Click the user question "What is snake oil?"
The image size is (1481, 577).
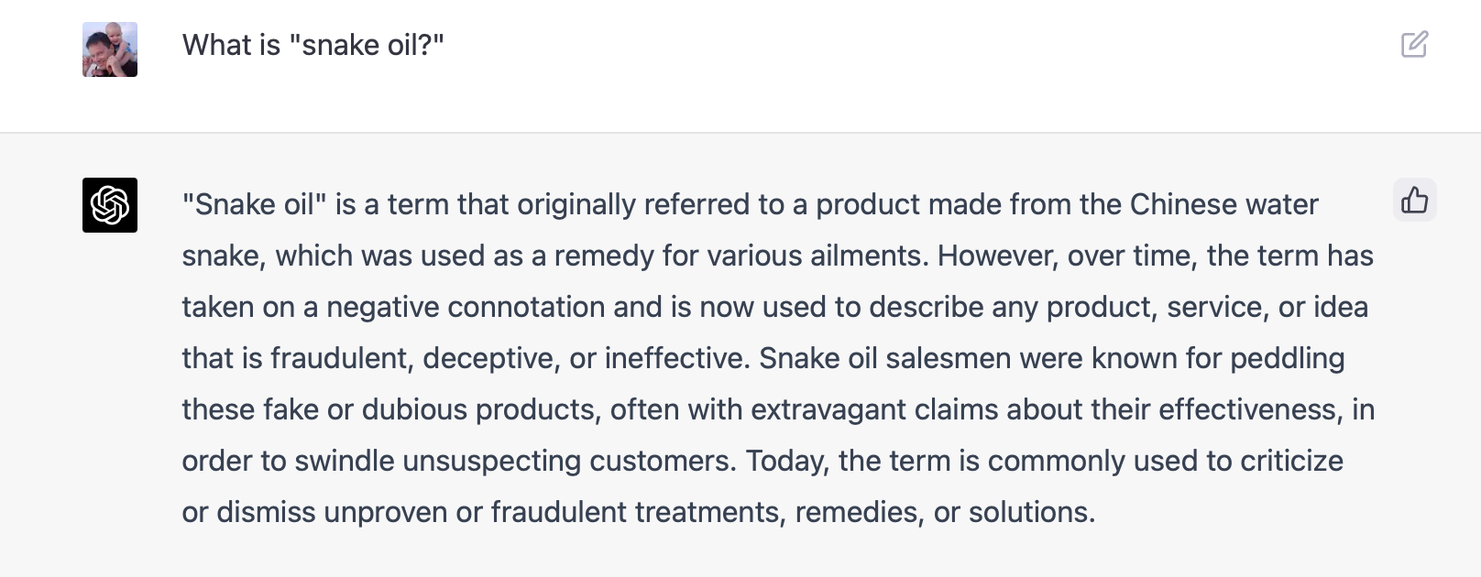[313, 45]
